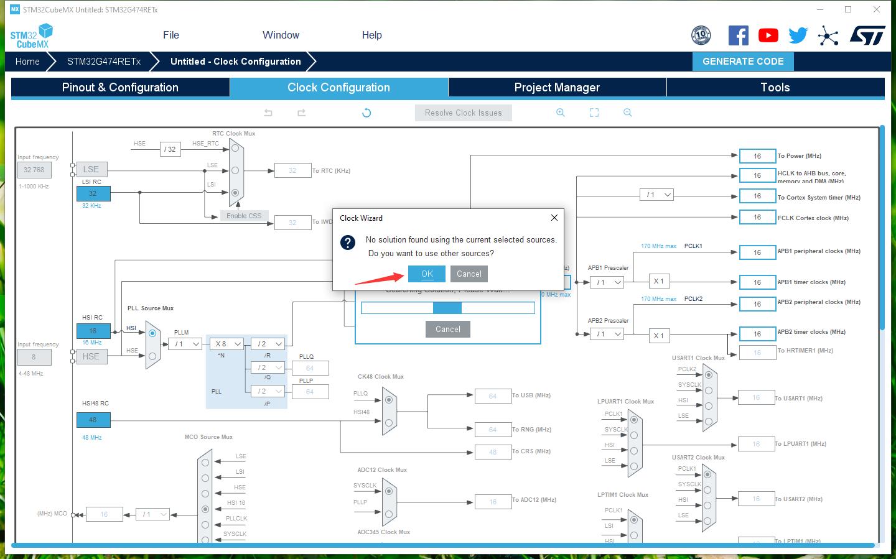
Task: Open the File menu
Action: tap(171, 35)
